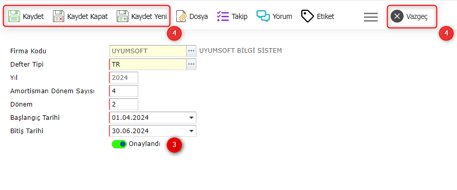457x190 pixels.
Task: Click the Bitiş Tarihi label
Action: click(x=27, y=131)
